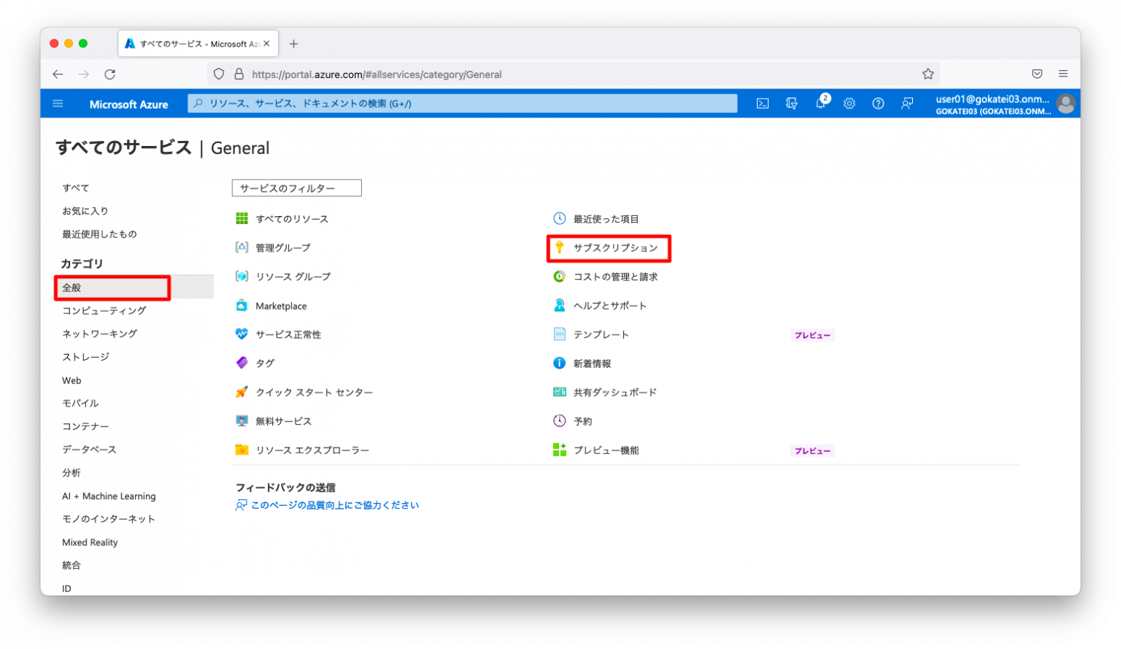Click the プレビュー機能 squares icon
This screenshot has width=1121, height=649.
[559, 450]
